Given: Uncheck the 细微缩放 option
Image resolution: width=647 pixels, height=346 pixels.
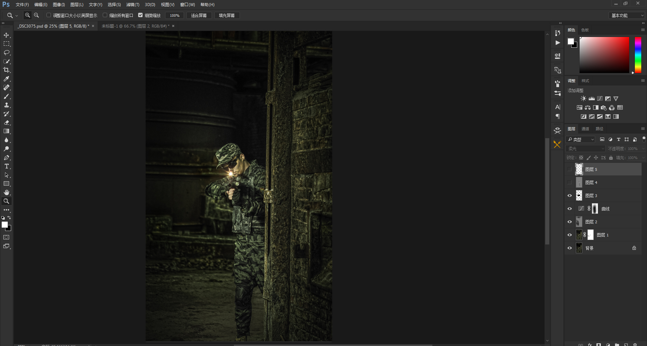Looking at the screenshot, I should tap(141, 15).
